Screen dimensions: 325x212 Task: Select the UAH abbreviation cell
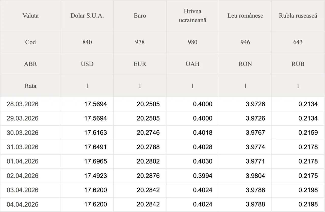tap(192, 64)
